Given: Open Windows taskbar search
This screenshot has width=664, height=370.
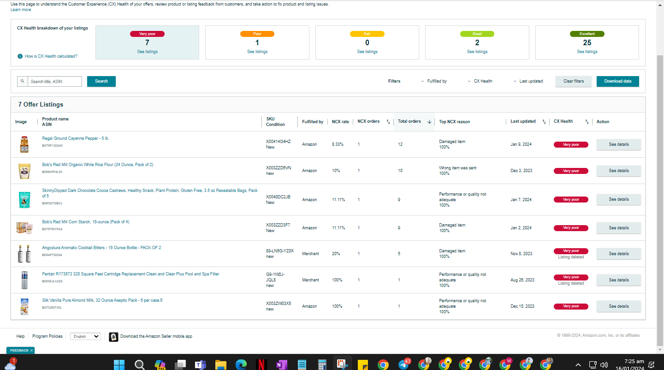Looking at the screenshot, I should [139, 365].
